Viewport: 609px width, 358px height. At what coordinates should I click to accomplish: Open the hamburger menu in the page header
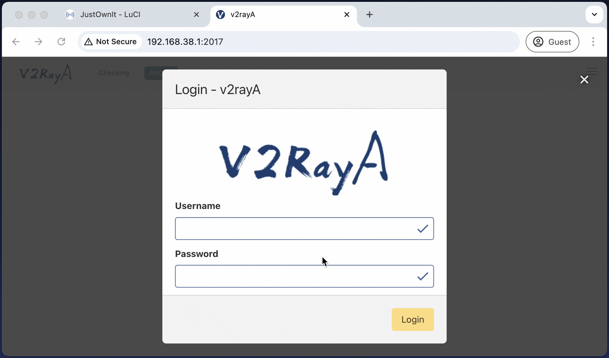(592, 72)
